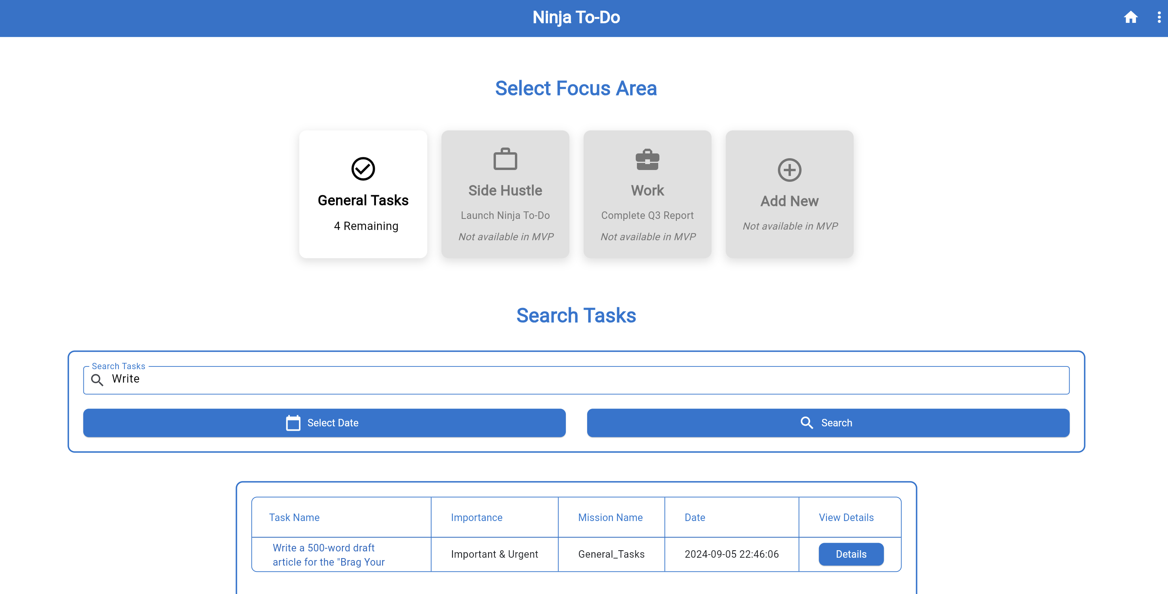Open Details for the draft article task

pyautogui.click(x=851, y=554)
